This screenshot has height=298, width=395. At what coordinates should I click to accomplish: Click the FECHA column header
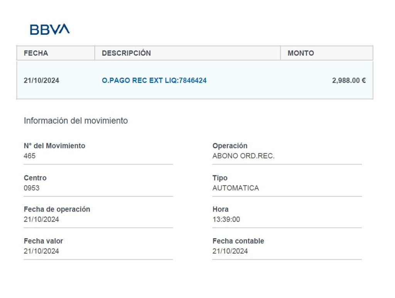click(x=36, y=53)
